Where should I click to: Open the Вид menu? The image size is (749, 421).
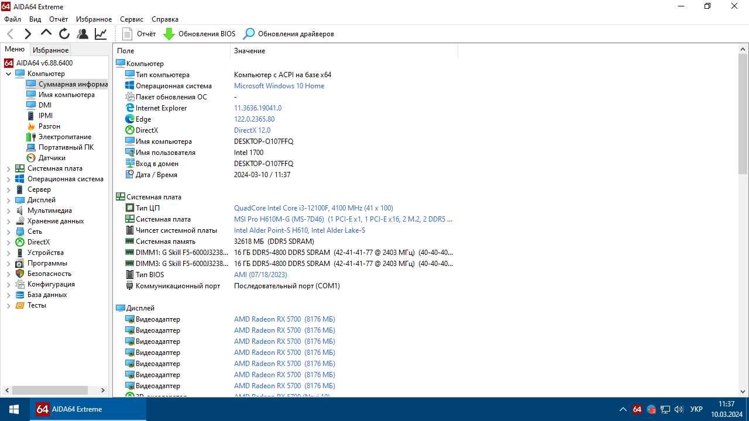[x=35, y=19]
